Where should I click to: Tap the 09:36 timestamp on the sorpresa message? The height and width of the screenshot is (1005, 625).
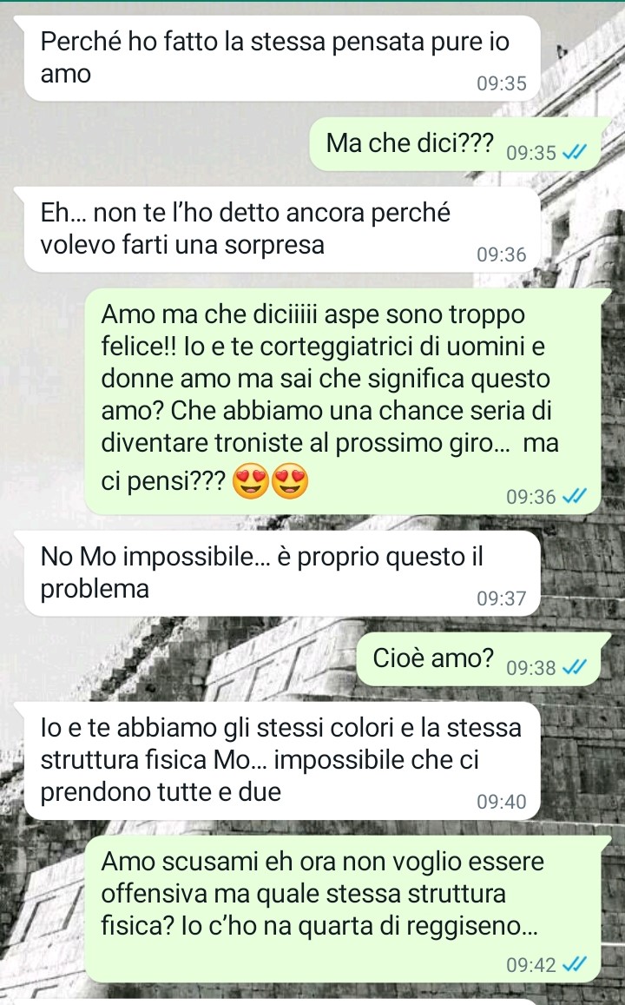(x=502, y=255)
